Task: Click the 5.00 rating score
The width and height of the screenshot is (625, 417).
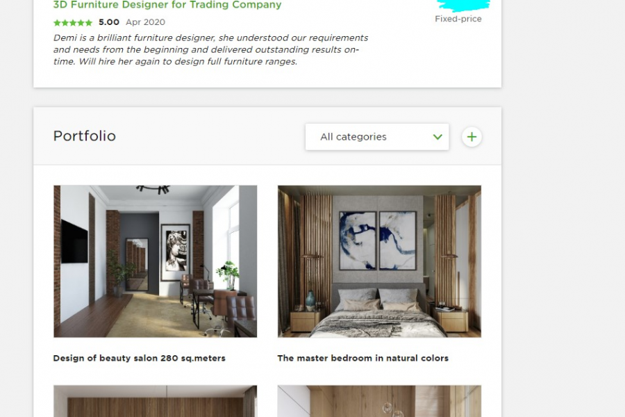Action: (x=109, y=22)
